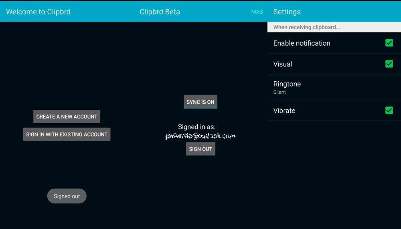Click the Silent ringtone subtitle
This screenshot has height=229, width=401.
pyautogui.click(x=279, y=92)
